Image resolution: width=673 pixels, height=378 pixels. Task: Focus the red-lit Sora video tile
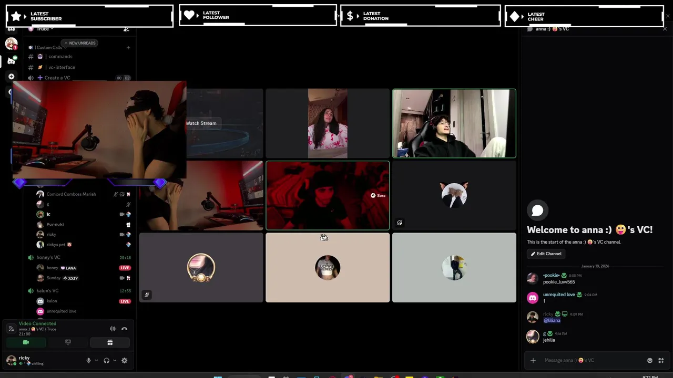328,195
